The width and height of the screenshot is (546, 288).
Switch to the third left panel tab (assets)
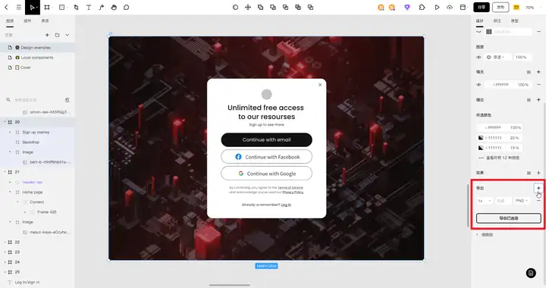tap(45, 21)
